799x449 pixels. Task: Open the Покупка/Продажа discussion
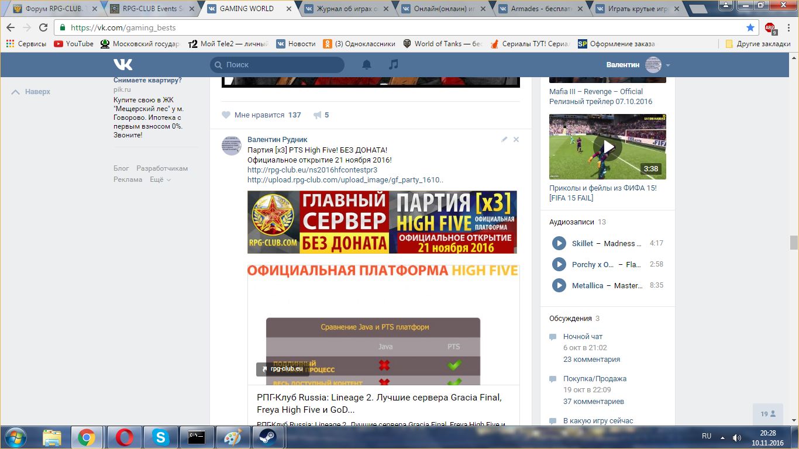(595, 379)
